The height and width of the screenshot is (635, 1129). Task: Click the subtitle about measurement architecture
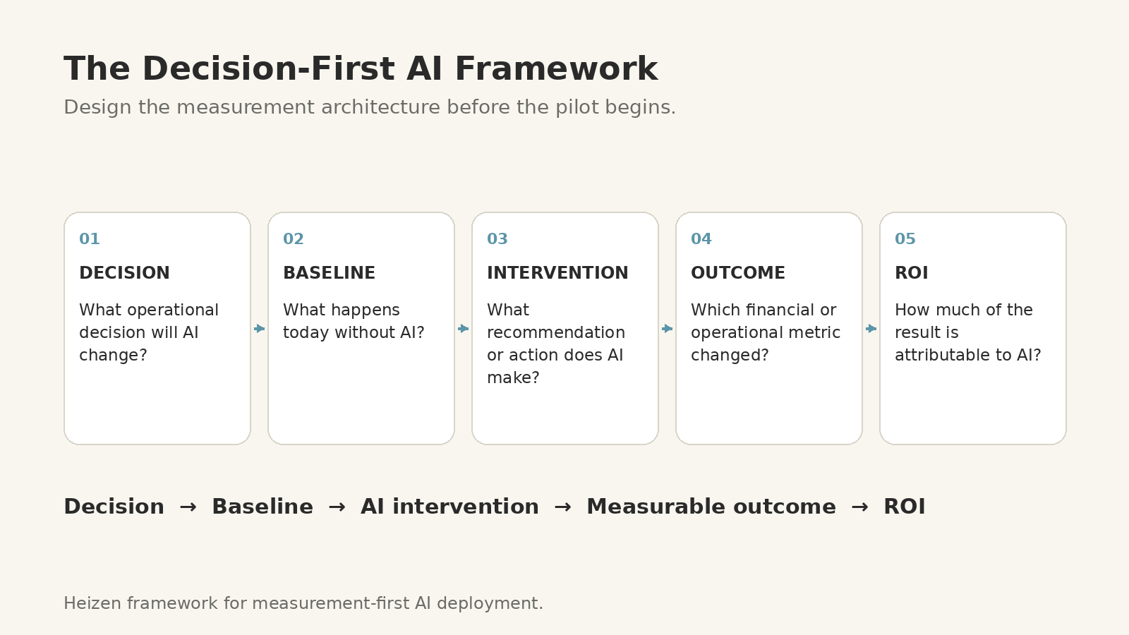point(370,107)
